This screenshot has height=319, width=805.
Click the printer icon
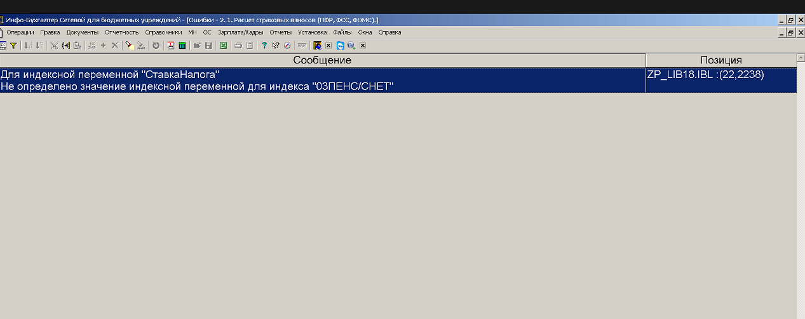click(x=238, y=46)
